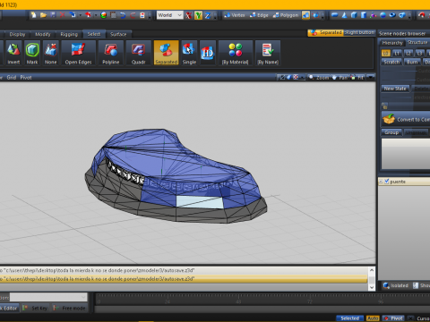
Task: Switch to Edge editing level
Action: (x=259, y=15)
